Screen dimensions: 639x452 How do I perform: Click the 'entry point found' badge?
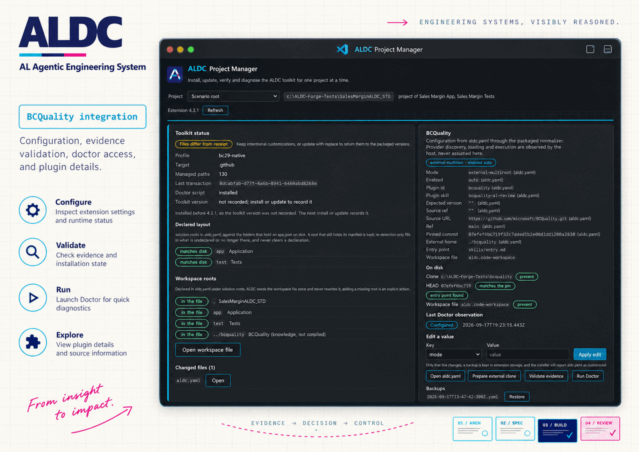coord(447,295)
